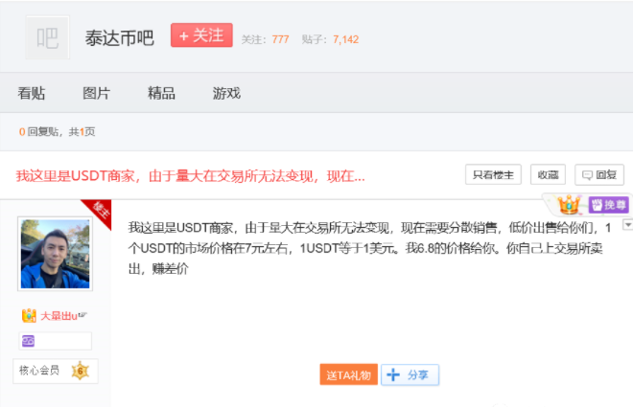Go to the 游戏 tab
This screenshot has width=633, height=407.
coord(226,93)
